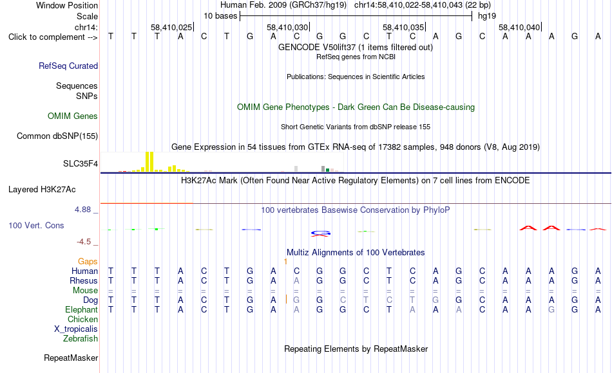Click the orange H3K27Ac signal line segment
612x373 pixels.
(147, 203)
